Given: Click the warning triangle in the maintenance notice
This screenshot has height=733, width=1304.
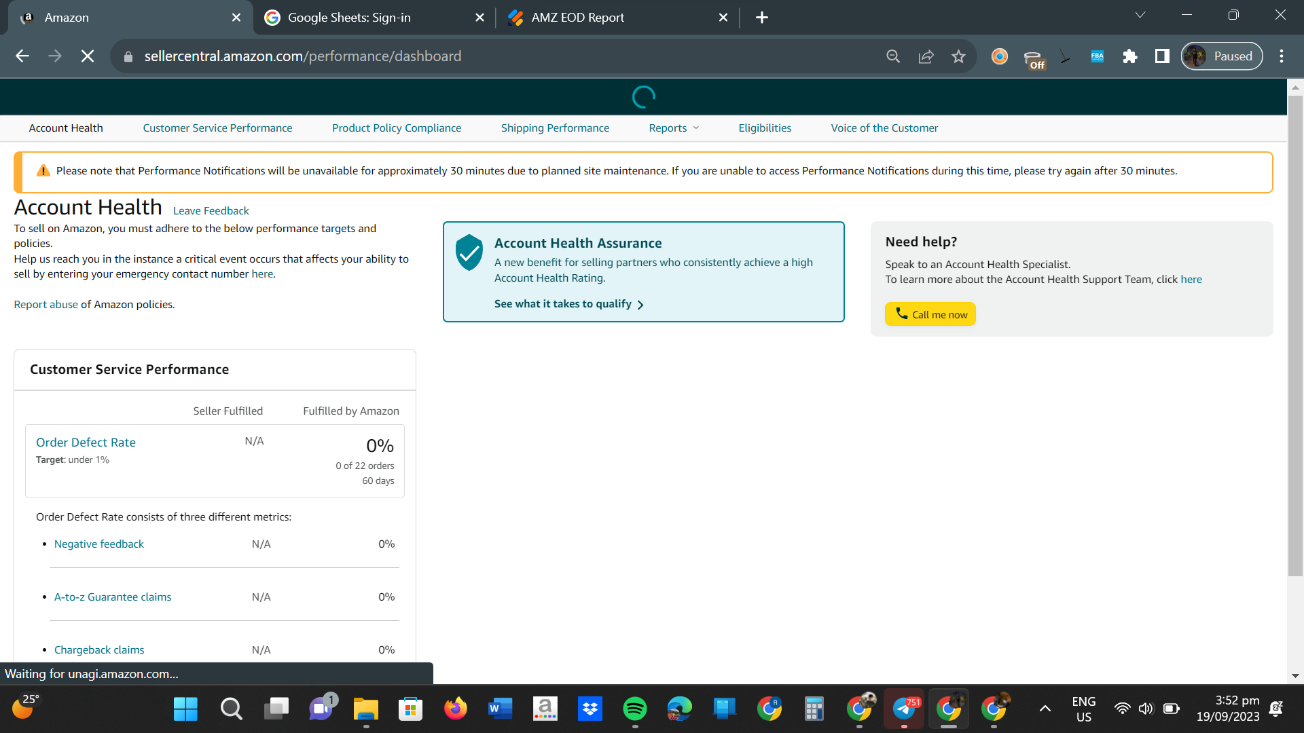Looking at the screenshot, I should (43, 170).
